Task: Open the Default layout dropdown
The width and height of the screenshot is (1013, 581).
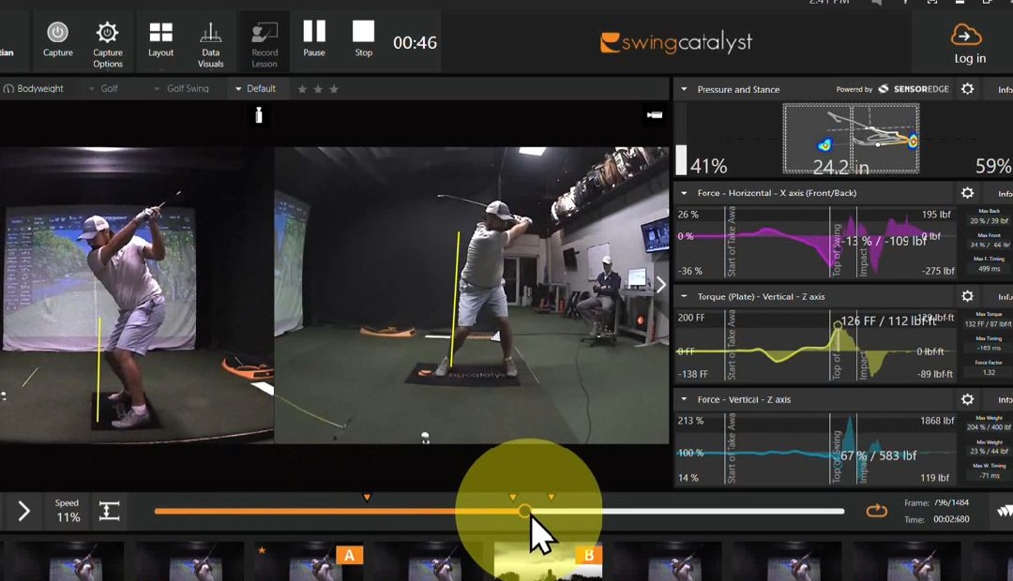Action: [255, 88]
